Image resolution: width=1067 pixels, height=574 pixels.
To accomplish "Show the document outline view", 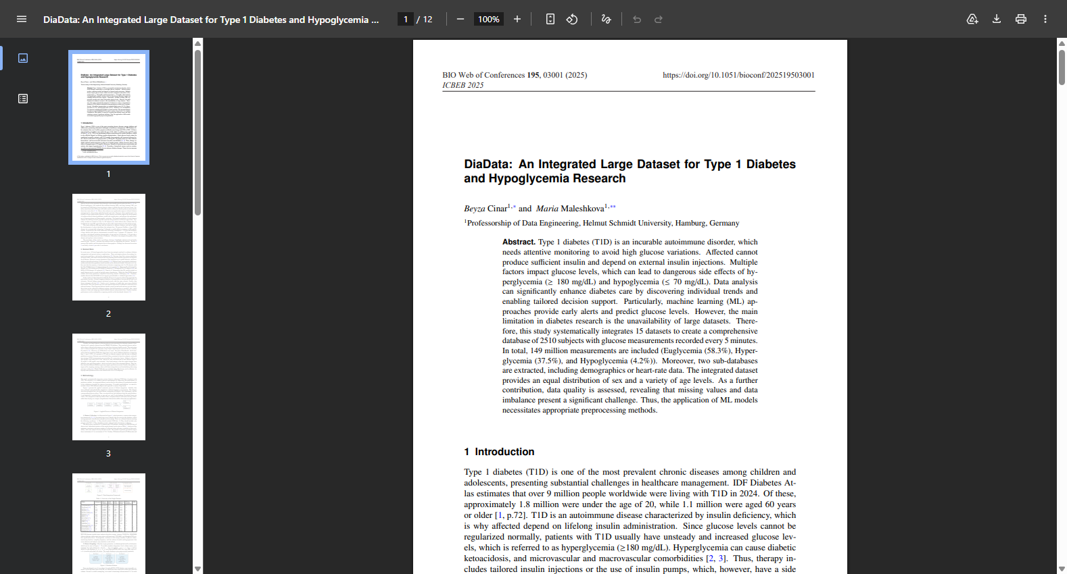I will [x=23, y=99].
